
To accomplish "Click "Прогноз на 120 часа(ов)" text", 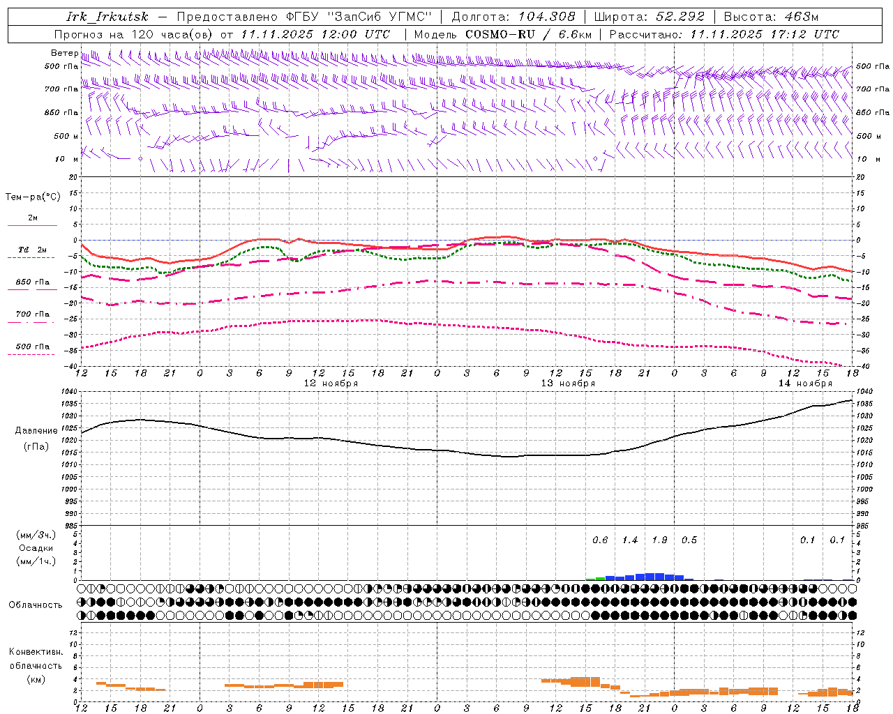I will [135, 34].
